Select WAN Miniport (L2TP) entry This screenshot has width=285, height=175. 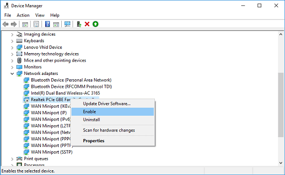tap(50, 126)
